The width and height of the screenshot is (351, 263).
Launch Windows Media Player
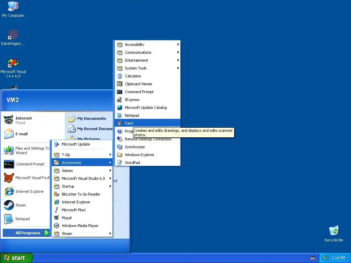coord(82,226)
